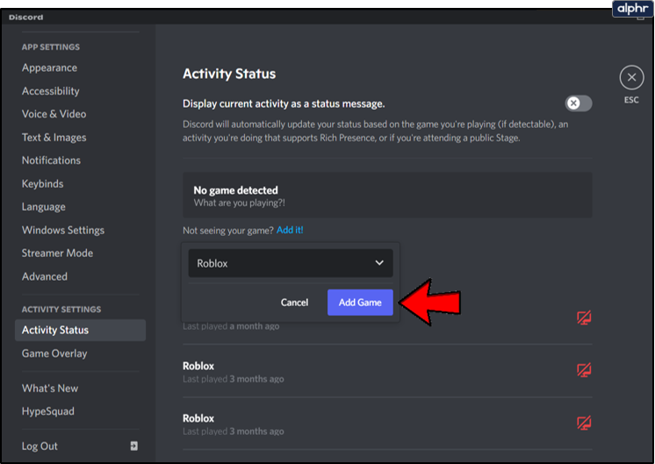
Task: Open Keybinds settings
Action: pos(44,184)
